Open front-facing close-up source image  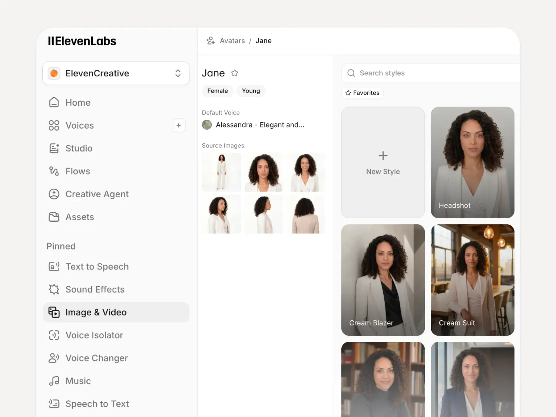(264, 172)
